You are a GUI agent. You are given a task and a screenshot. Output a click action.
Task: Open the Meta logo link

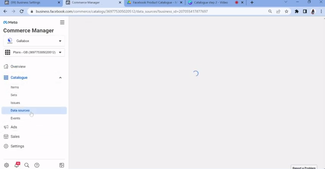click(10, 22)
